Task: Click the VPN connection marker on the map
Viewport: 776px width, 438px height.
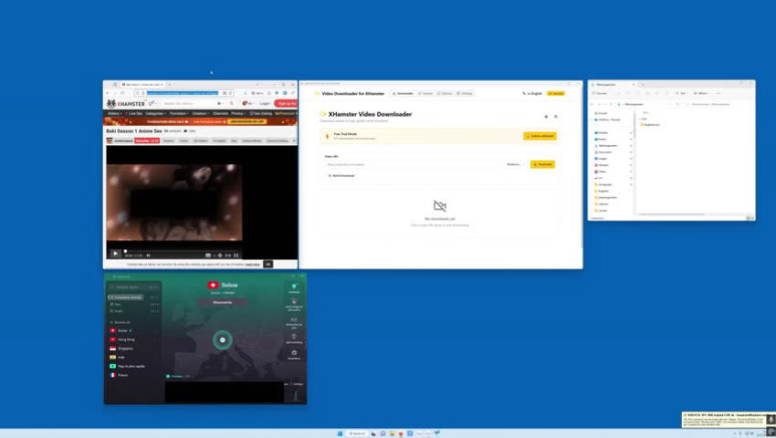Action: point(222,340)
